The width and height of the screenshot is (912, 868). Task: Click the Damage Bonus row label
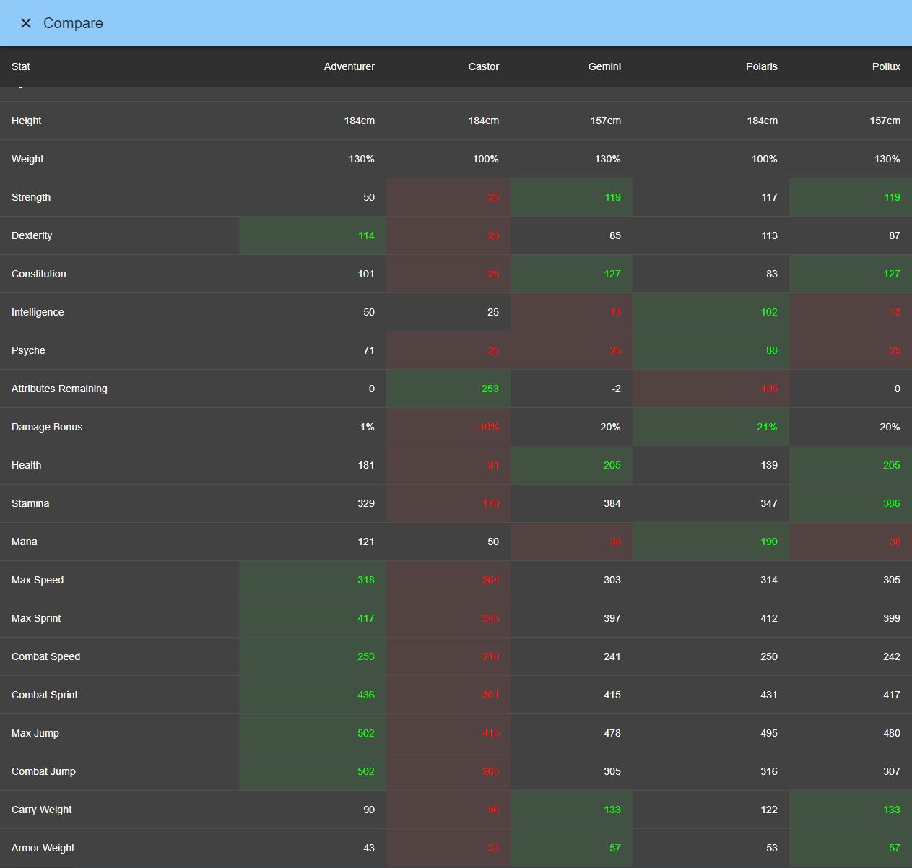(x=47, y=427)
